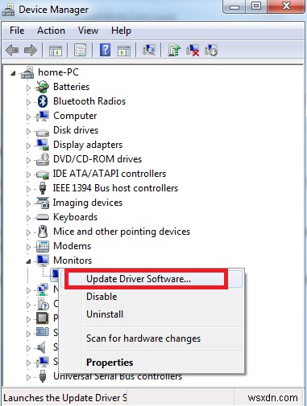Click the Imaging devices icon
Viewport: 307px width, 406px height.
43,203
